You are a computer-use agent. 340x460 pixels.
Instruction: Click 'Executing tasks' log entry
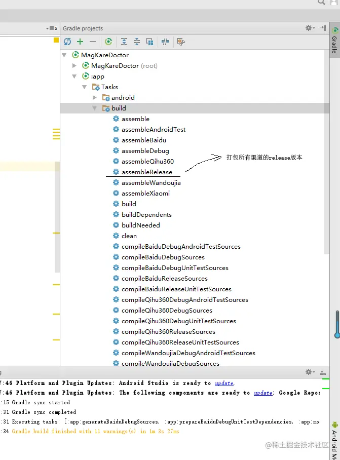point(166,421)
